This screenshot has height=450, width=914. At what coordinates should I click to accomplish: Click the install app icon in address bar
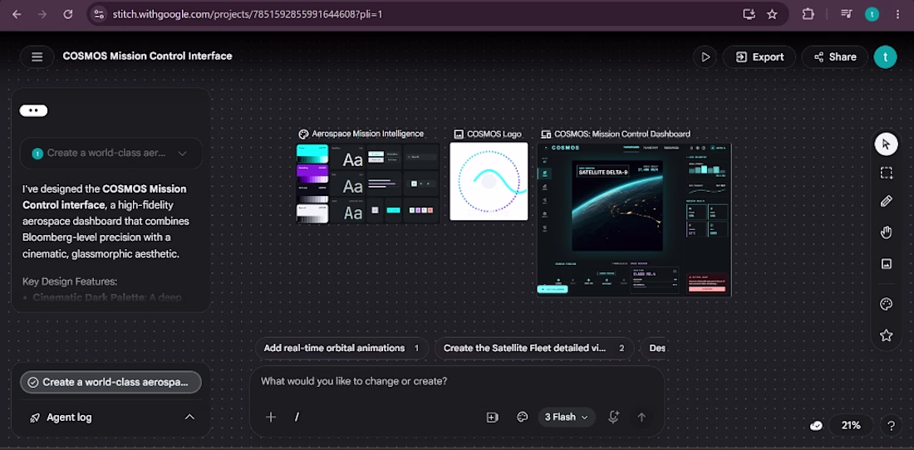pyautogui.click(x=749, y=14)
